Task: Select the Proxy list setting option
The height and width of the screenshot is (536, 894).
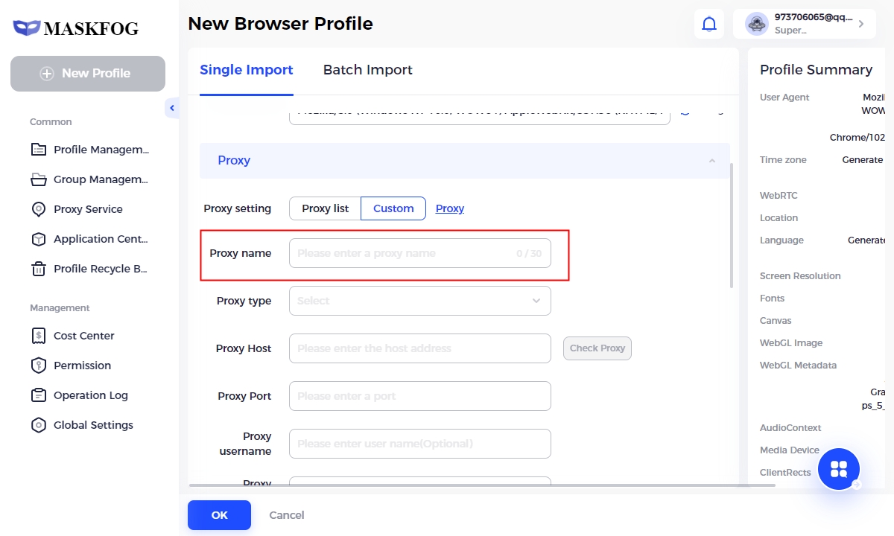Action: pyautogui.click(x=325, y=208)
